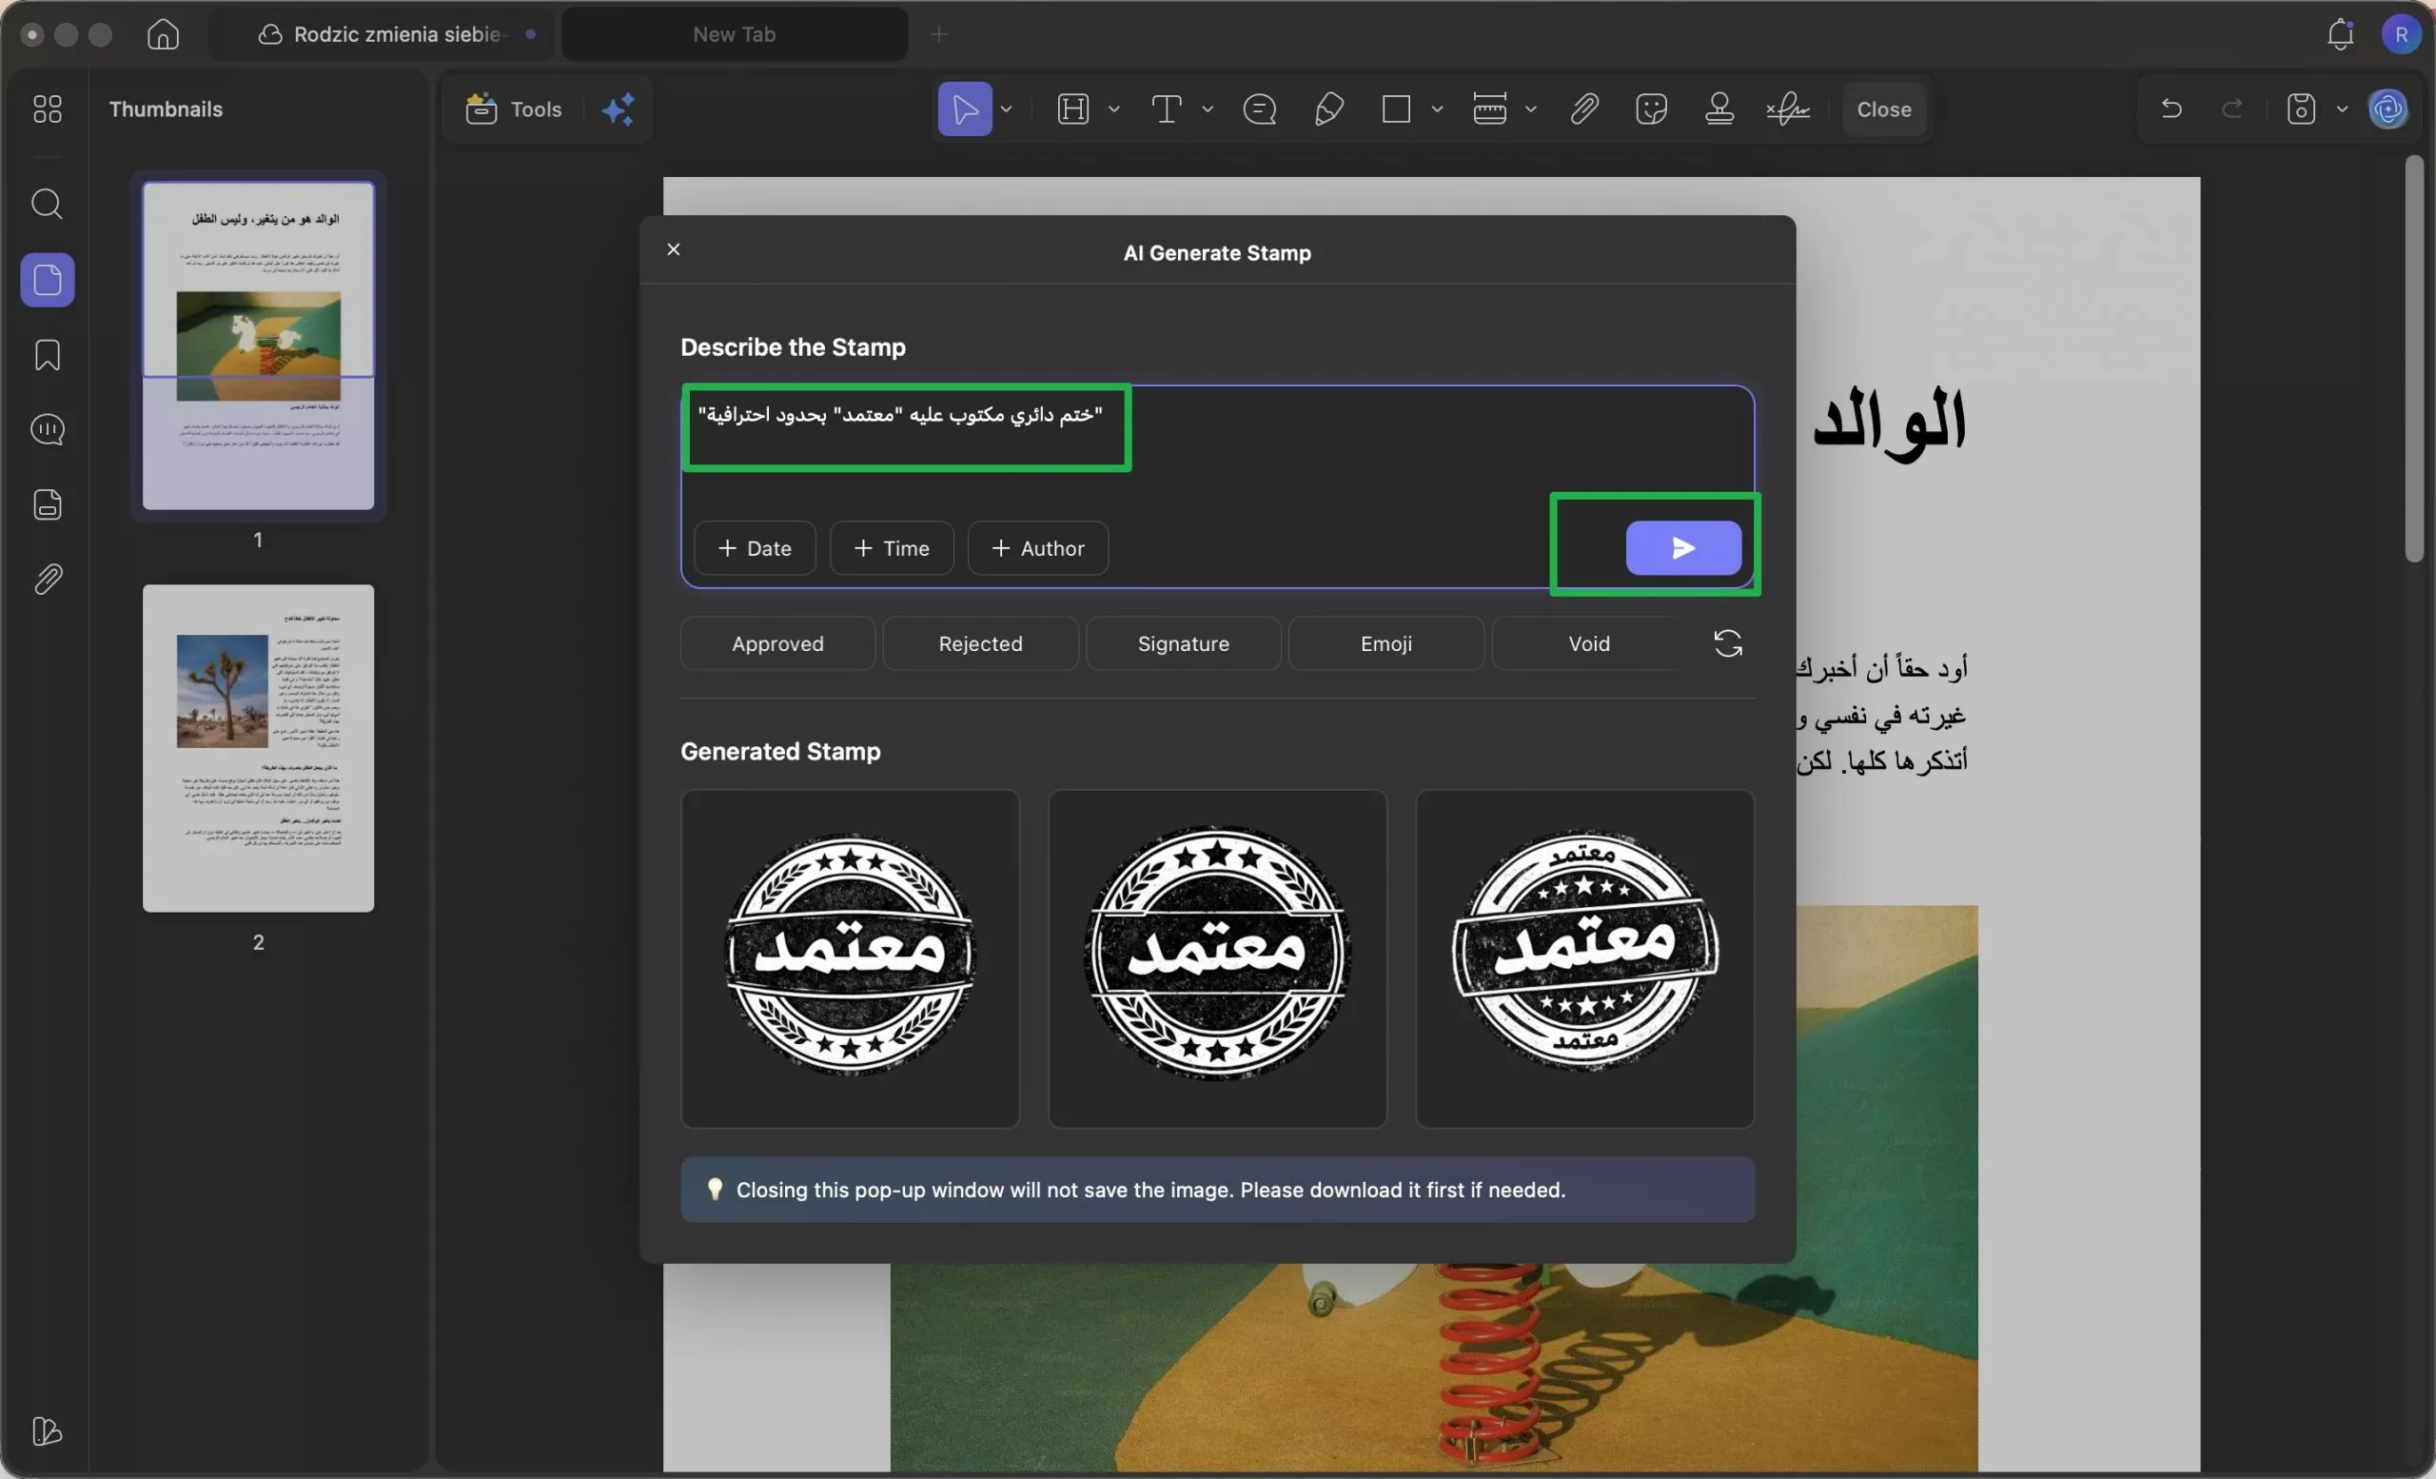2436x1479 pixels.
Task: Add Author to the stamp description
Action: tap(1037, 547)
